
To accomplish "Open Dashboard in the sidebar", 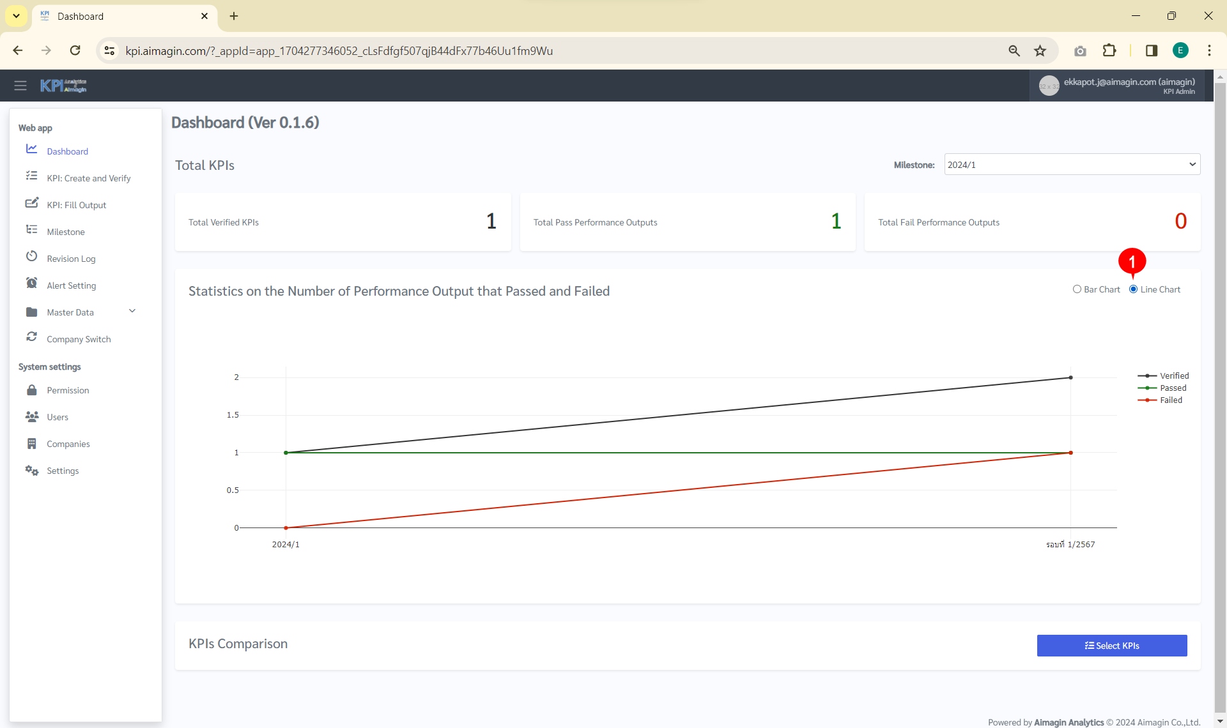I will (x=67, y=151).
